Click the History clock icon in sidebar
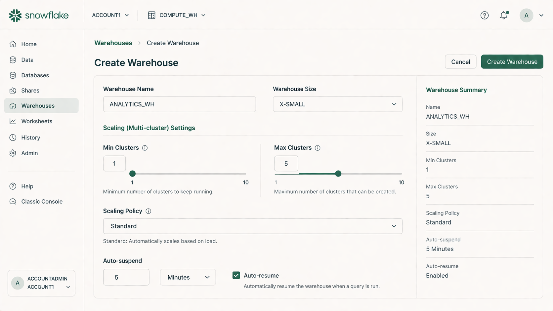 coord(13,137)
